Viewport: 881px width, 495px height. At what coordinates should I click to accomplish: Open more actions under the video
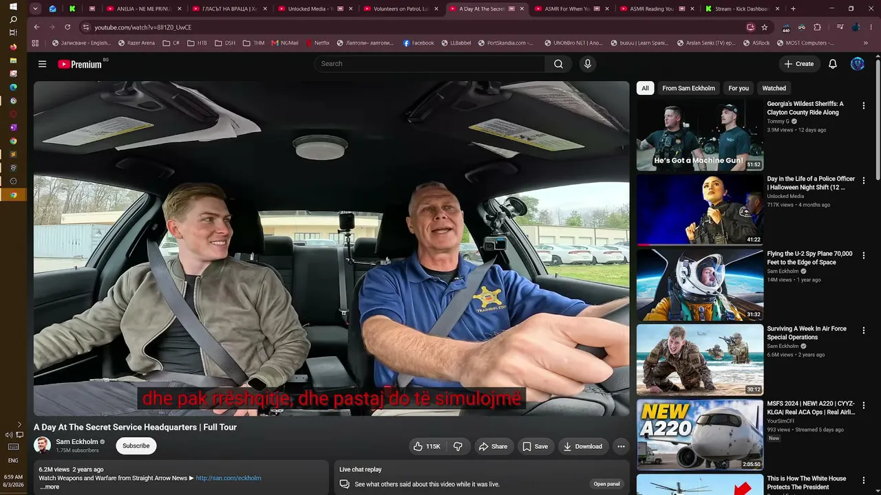pyautogui.click(x=621, y=446)
